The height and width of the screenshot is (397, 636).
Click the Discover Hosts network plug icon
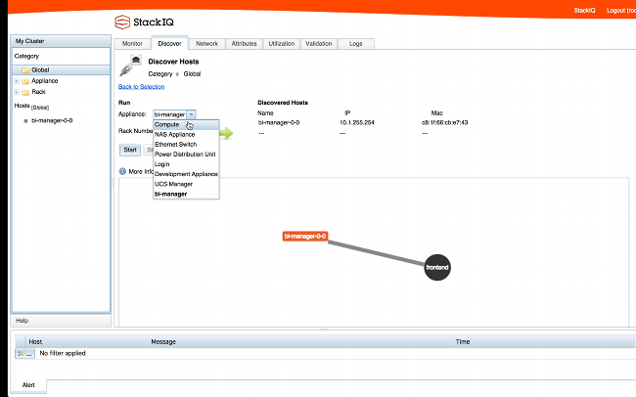130,66
